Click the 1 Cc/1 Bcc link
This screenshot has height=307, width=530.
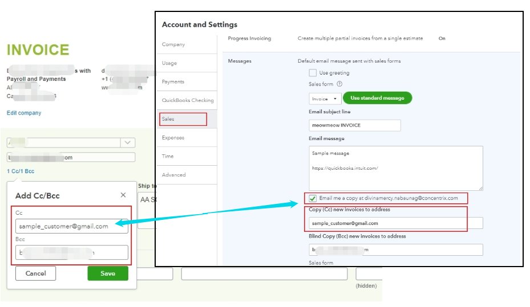coord(21,171)
